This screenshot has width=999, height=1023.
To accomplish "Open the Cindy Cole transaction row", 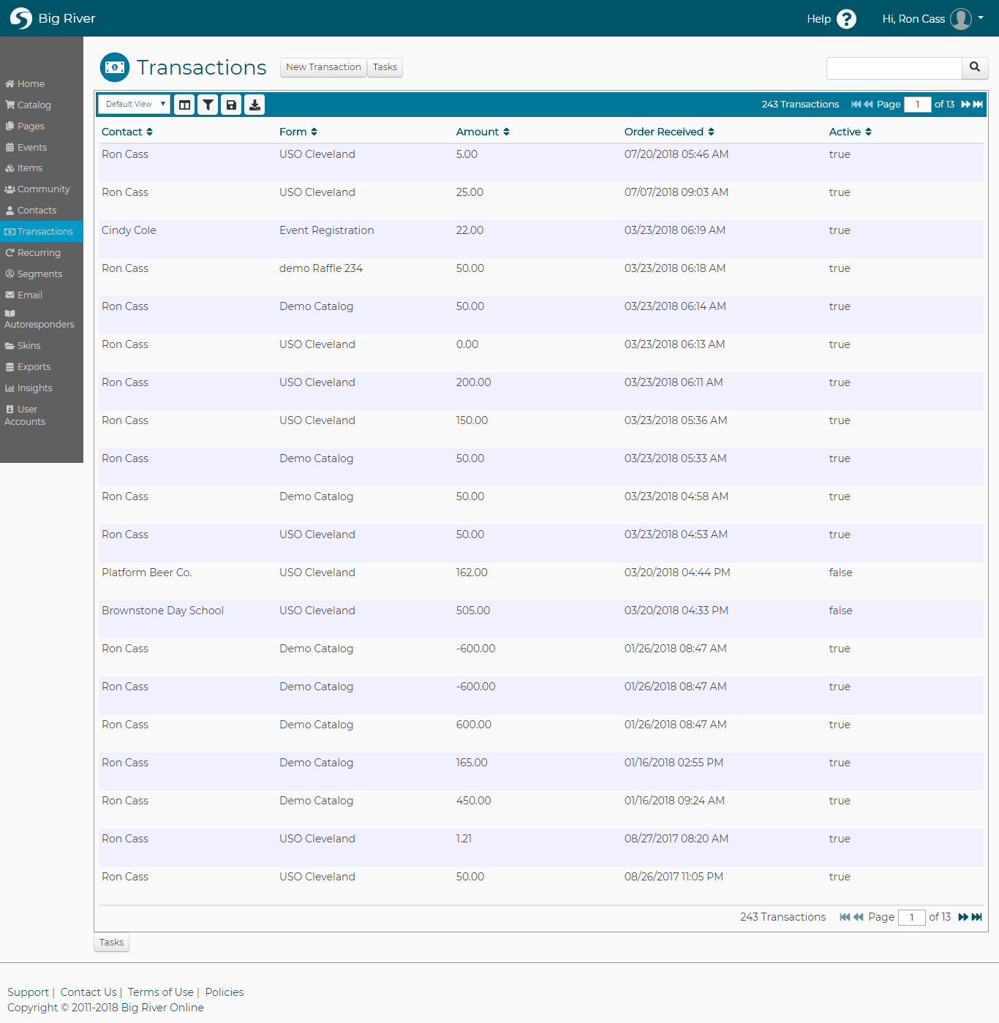I will (541, 239).
